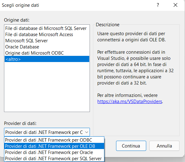Choose 'Provider di dati .NET Framework per OLE DB'
This screenshot has height=162, width=185.
(x=54, y=146)
